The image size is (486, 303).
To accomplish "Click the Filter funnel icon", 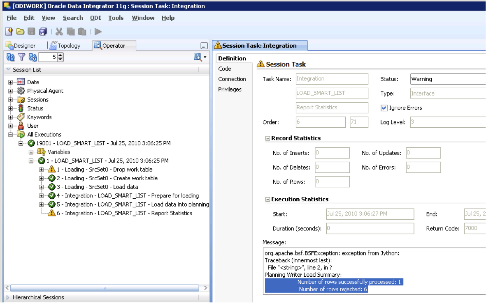I will coord(21,57).
